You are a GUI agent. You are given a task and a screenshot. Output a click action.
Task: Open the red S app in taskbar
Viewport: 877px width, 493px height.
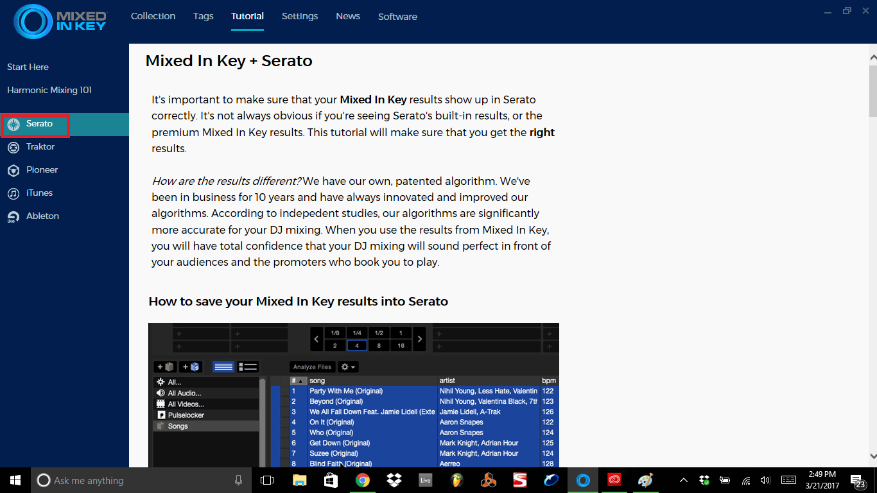tap(519, 480)
